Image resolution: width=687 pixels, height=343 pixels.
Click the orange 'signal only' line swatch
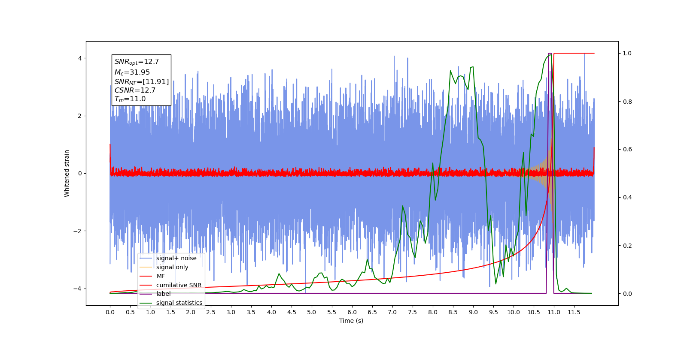[x=146, y=267]
